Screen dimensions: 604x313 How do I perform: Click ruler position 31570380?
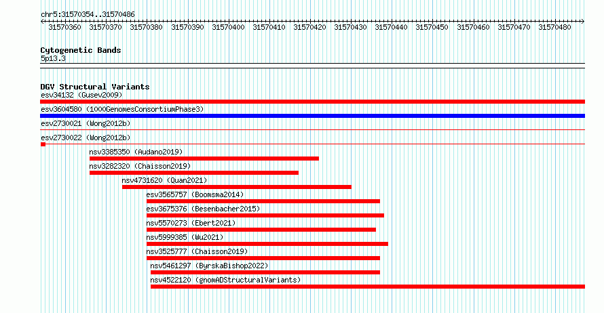pos(147,27)
